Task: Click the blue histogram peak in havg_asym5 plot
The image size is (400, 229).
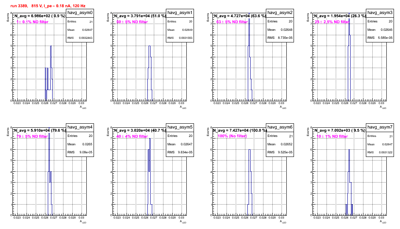Action: (x=150, y=139)
